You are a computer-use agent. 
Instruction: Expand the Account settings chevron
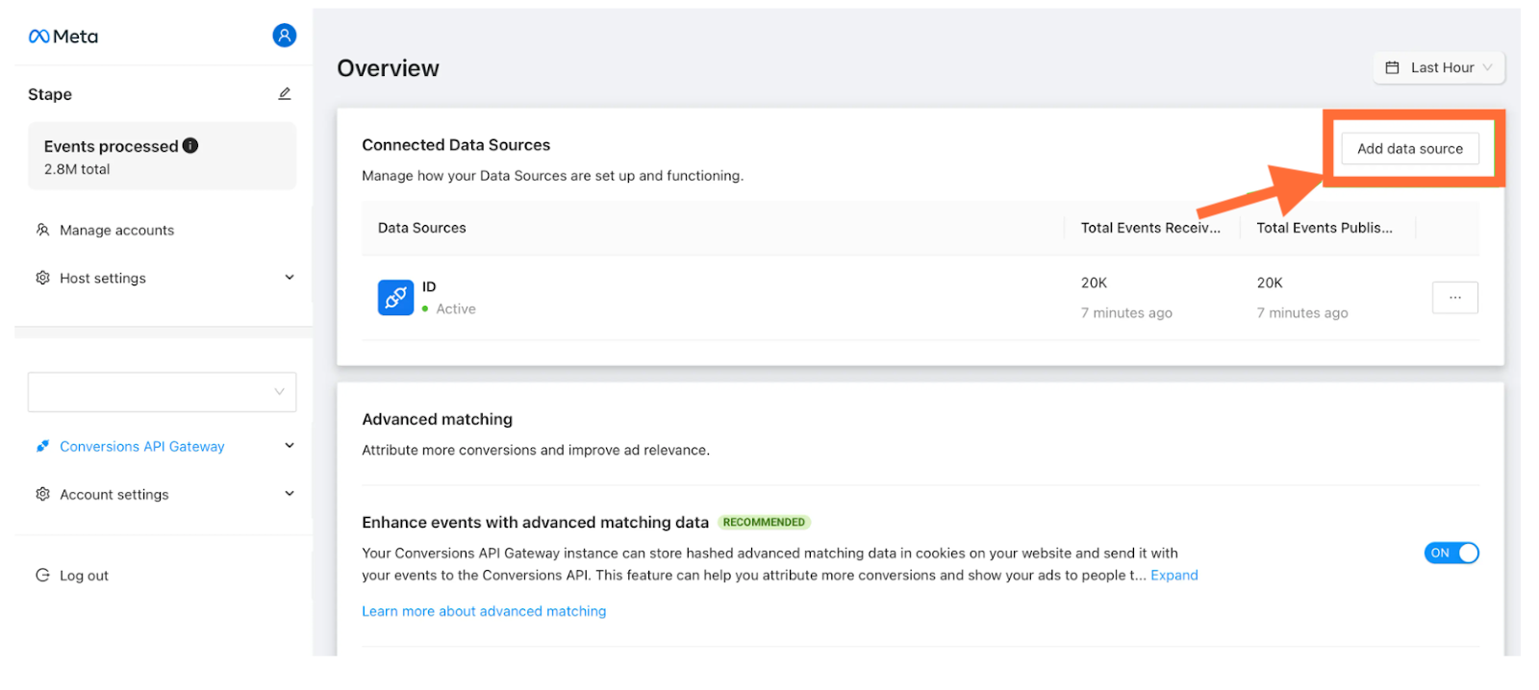(x=290, y=494)
